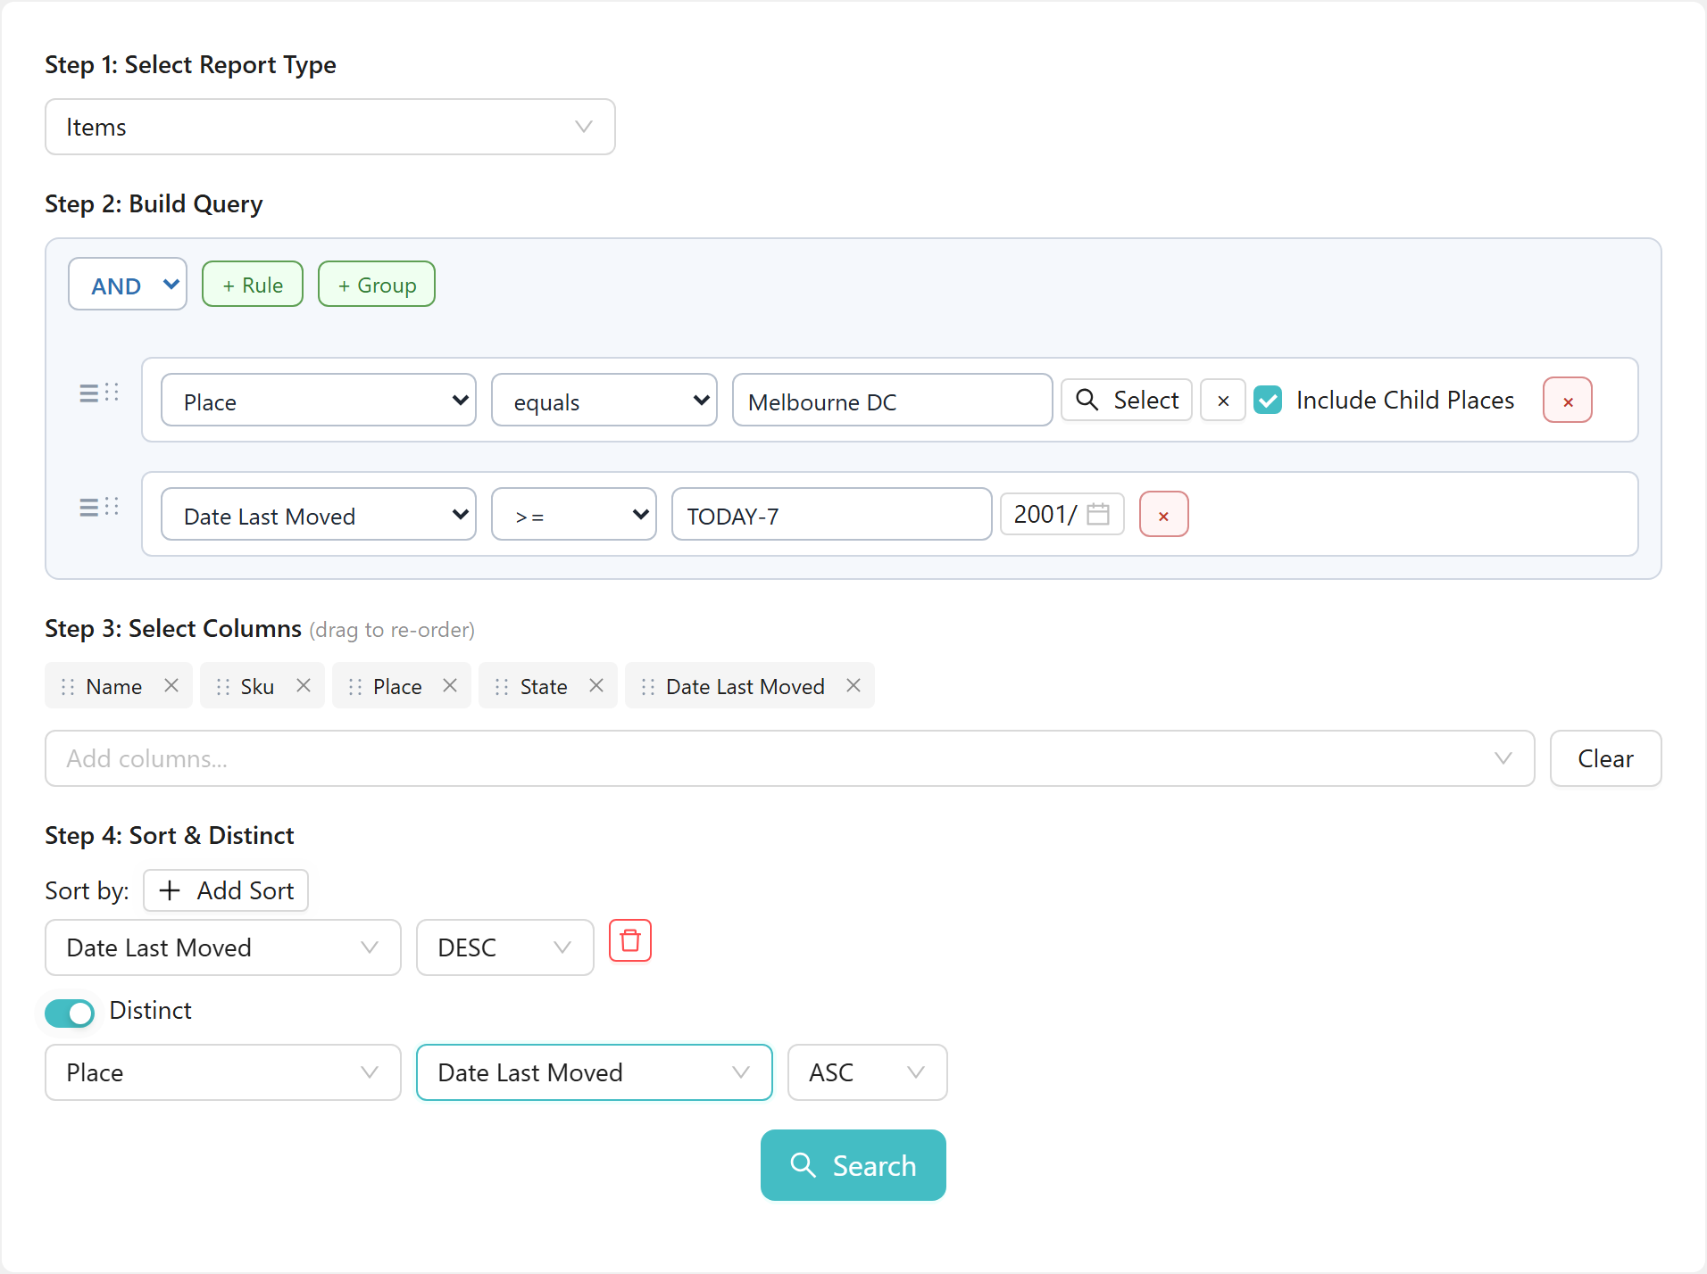The image size is (1707, 1274).
Task: Open calendar picker next to 2001/ date
Action: pyautogui.click(x=1098, y=514)
